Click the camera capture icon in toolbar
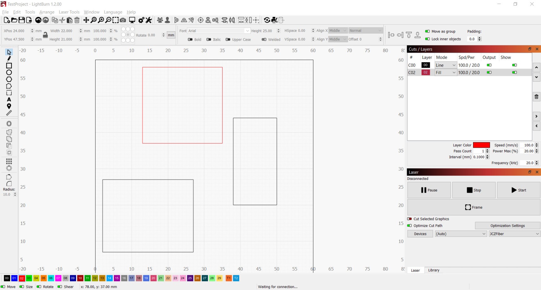This screenshot has width=541, height=290. [x=123, y=20]
